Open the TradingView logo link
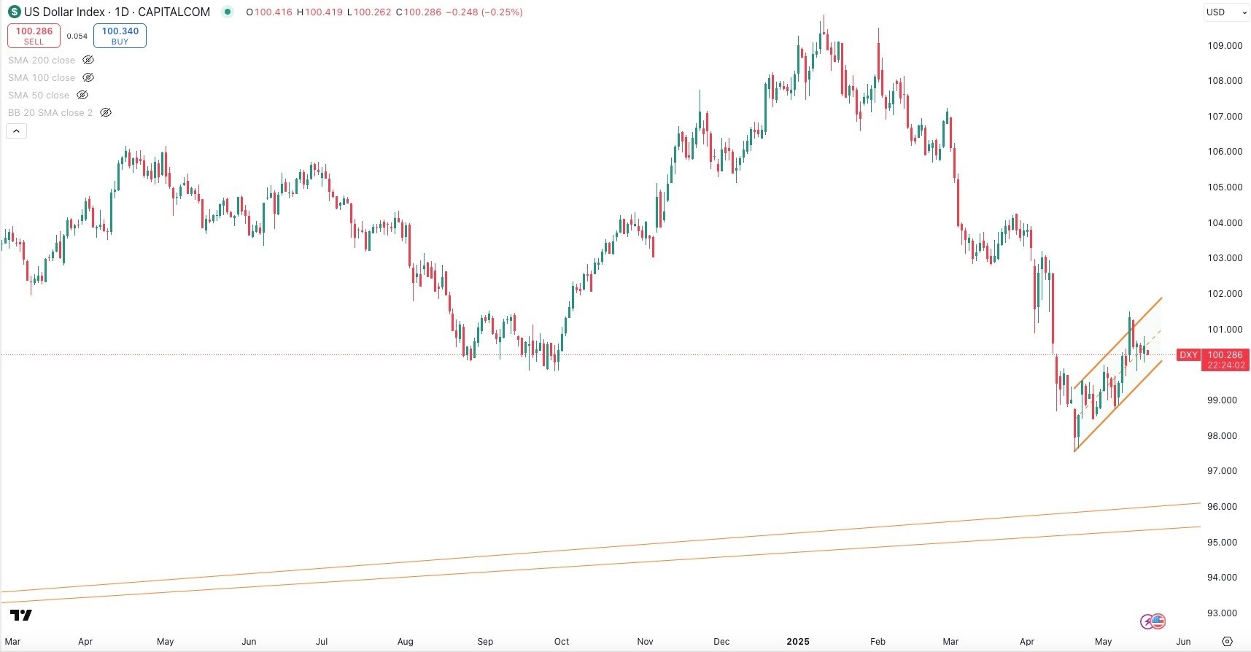 [21, 616]
